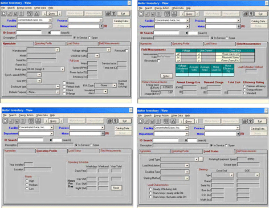Viewport: 269px width, 208px height.
Task: Select Spare radio button in top-left window
Action: point(89,38)
